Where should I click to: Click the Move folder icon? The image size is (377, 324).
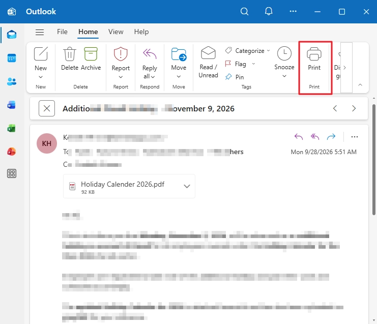coord(179,54)
